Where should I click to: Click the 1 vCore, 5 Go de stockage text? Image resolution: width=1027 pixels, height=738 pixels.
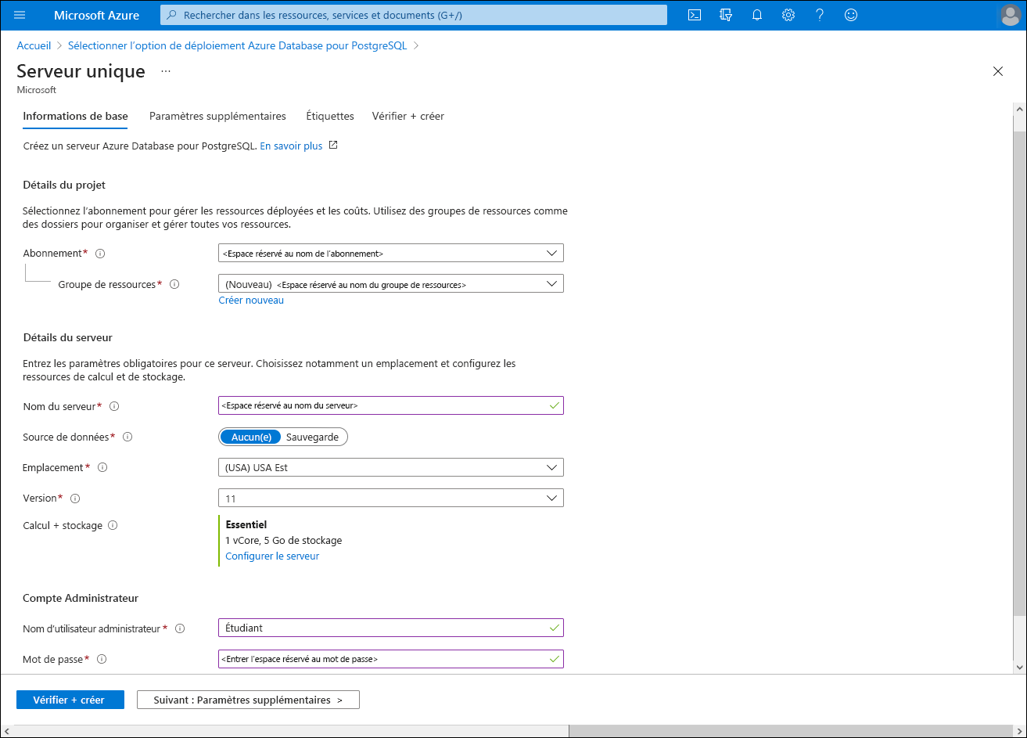point(284,541)
